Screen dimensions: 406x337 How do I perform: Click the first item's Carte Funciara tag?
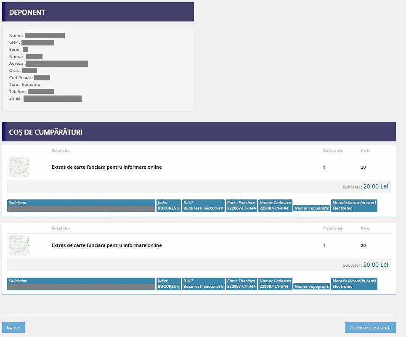point(241,206)
